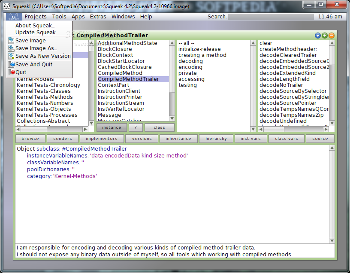Image resolution: width=350 pixels, height=273 pixels.
Task: Click the Save Image disk icon
Action: pos(11,40)
